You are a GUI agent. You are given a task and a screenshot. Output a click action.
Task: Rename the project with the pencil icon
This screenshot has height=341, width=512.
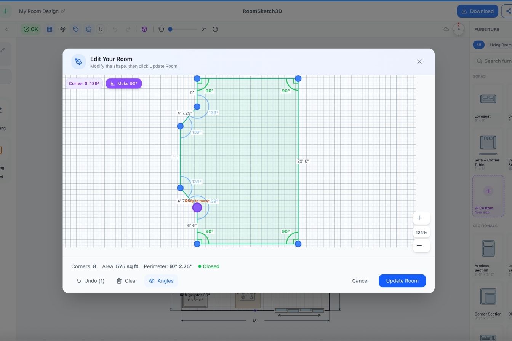63,11
